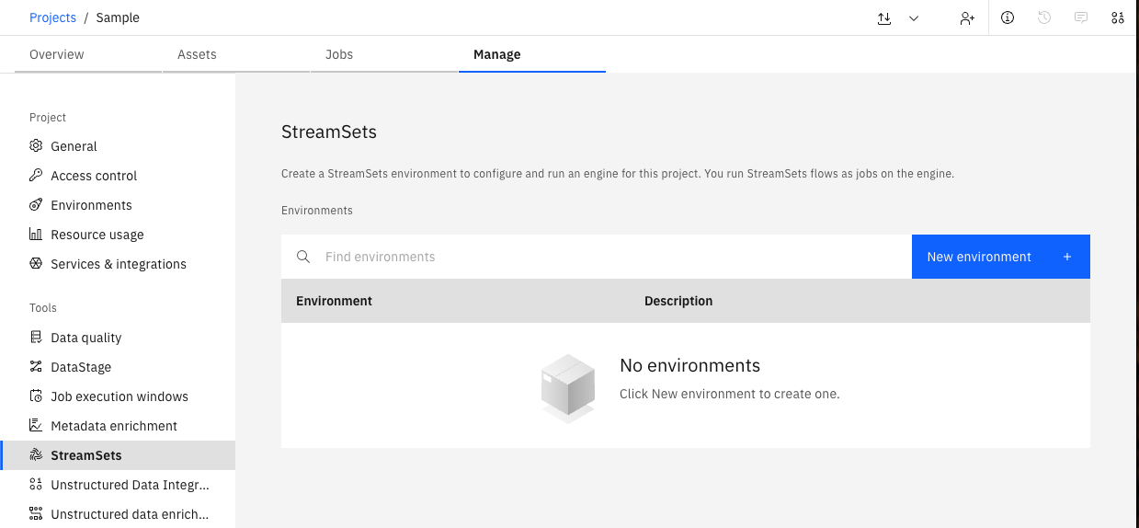
Task: Open Resource usage in sidebar
Action: (118, 235)
